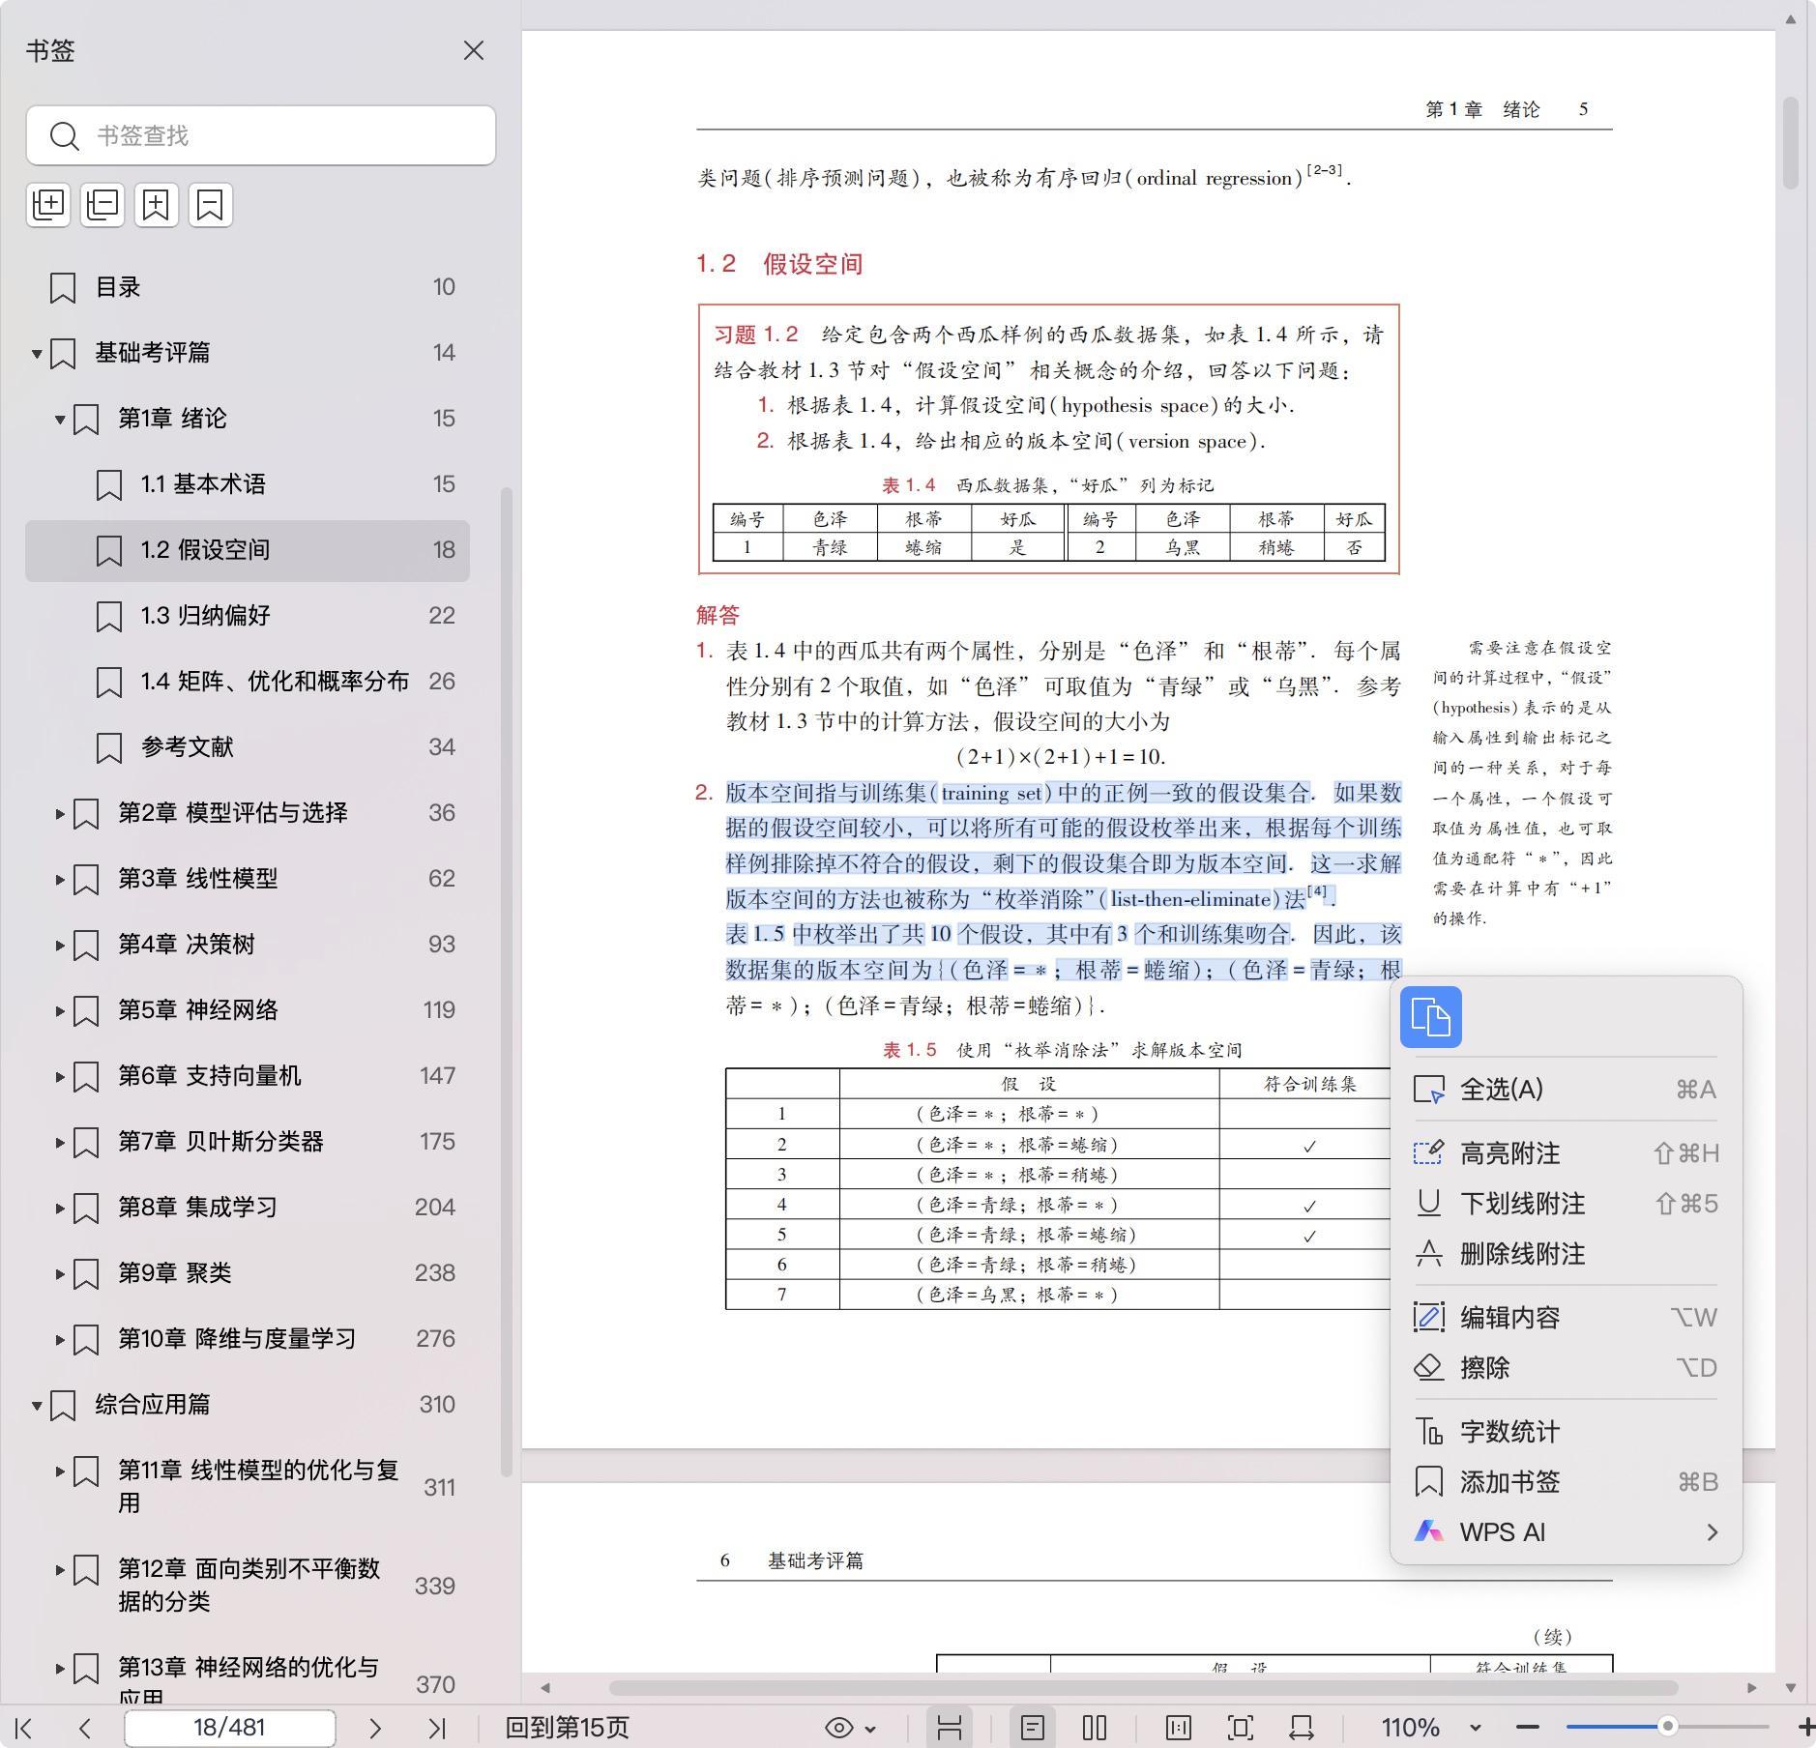1816x1748 pixels.
Task: Toggle continuous scrolling mode
Action: point(949,1728)
